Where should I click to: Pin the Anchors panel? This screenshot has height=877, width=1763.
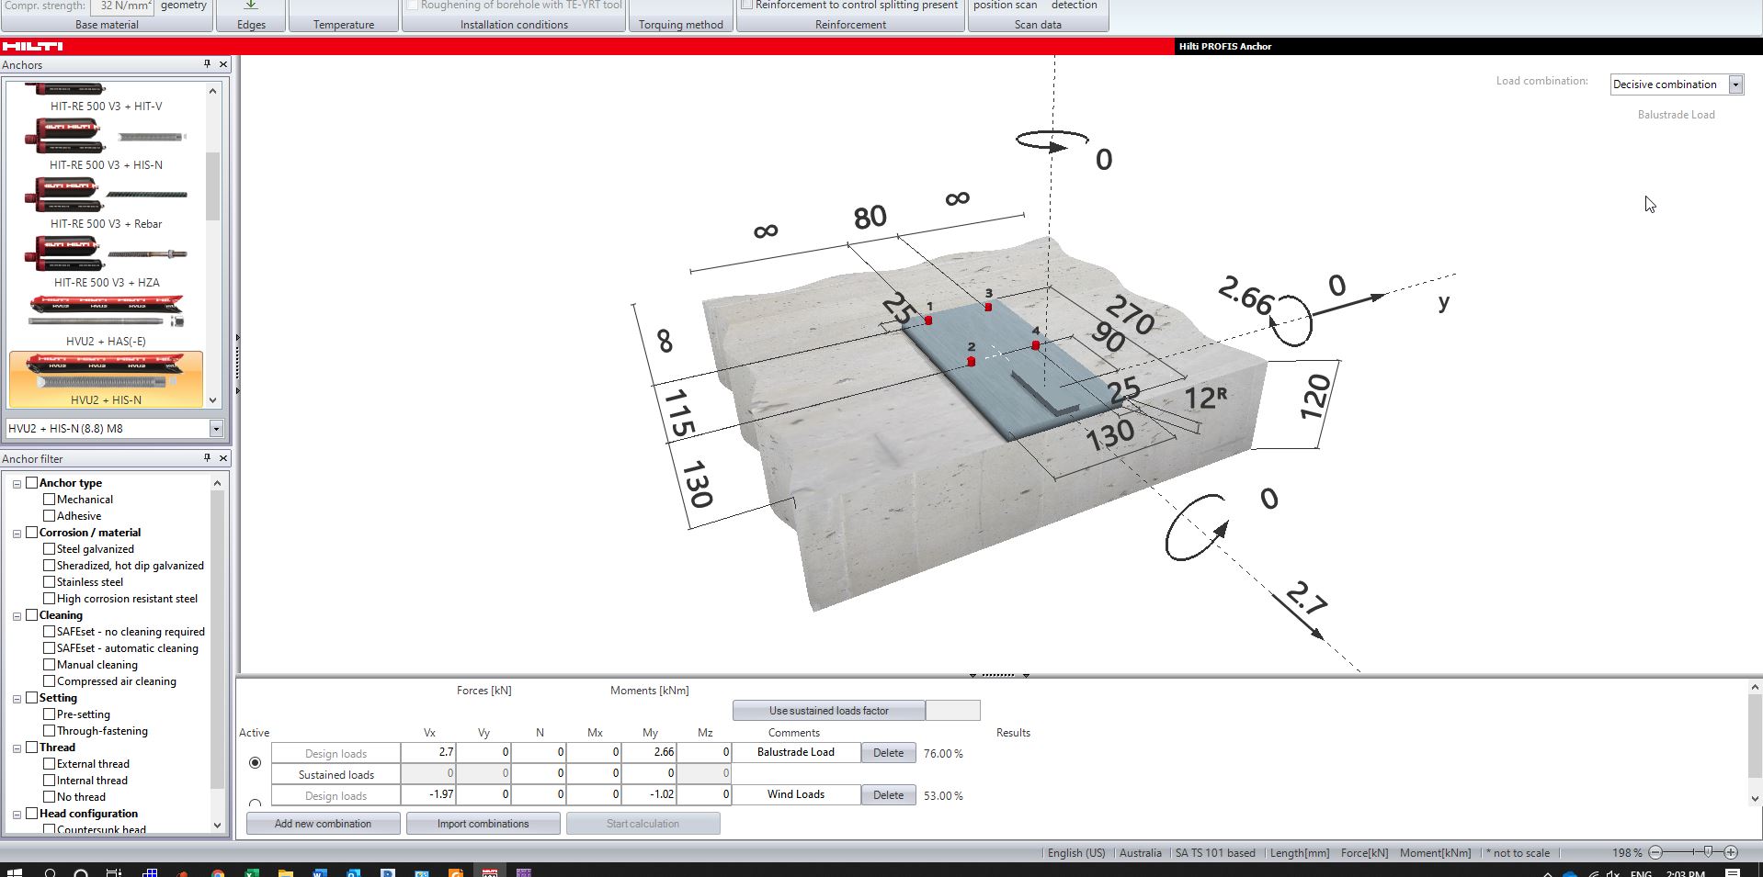coord(207,64)
